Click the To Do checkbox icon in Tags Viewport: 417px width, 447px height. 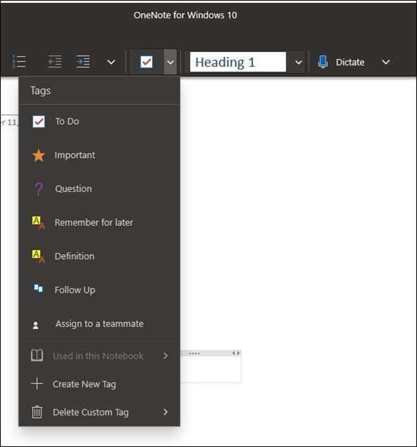tap(39, 122)
